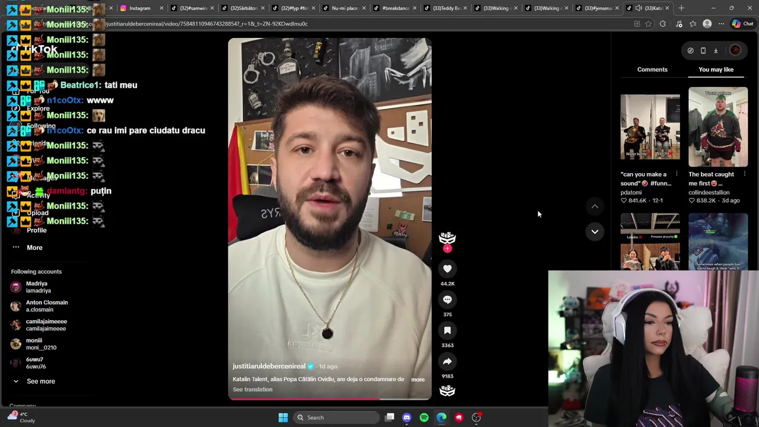Open options menu for pdatomi video card
Image resolution: width=759 pixels, height=427 pixels.
[677, 174]
